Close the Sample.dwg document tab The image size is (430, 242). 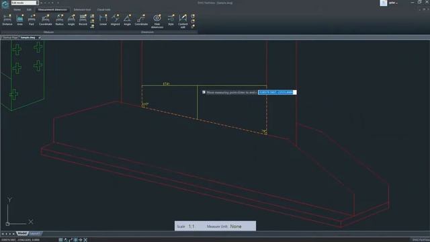coord(40,38)
